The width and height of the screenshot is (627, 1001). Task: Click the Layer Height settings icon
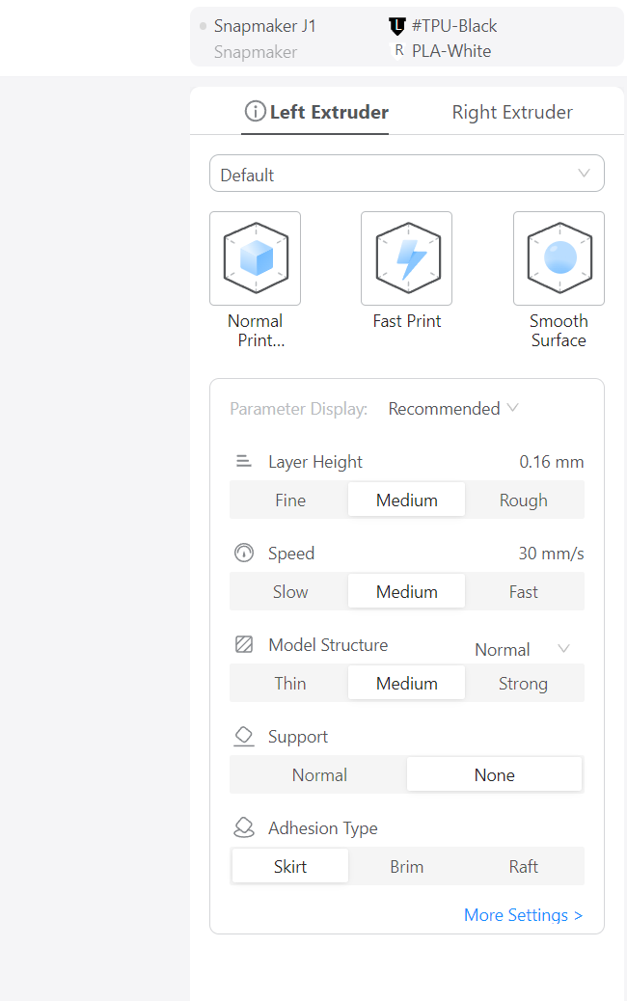[x=243, y=461]
